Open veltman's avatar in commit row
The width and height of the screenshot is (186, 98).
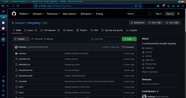pyautogui.click(x=16, y=47)
